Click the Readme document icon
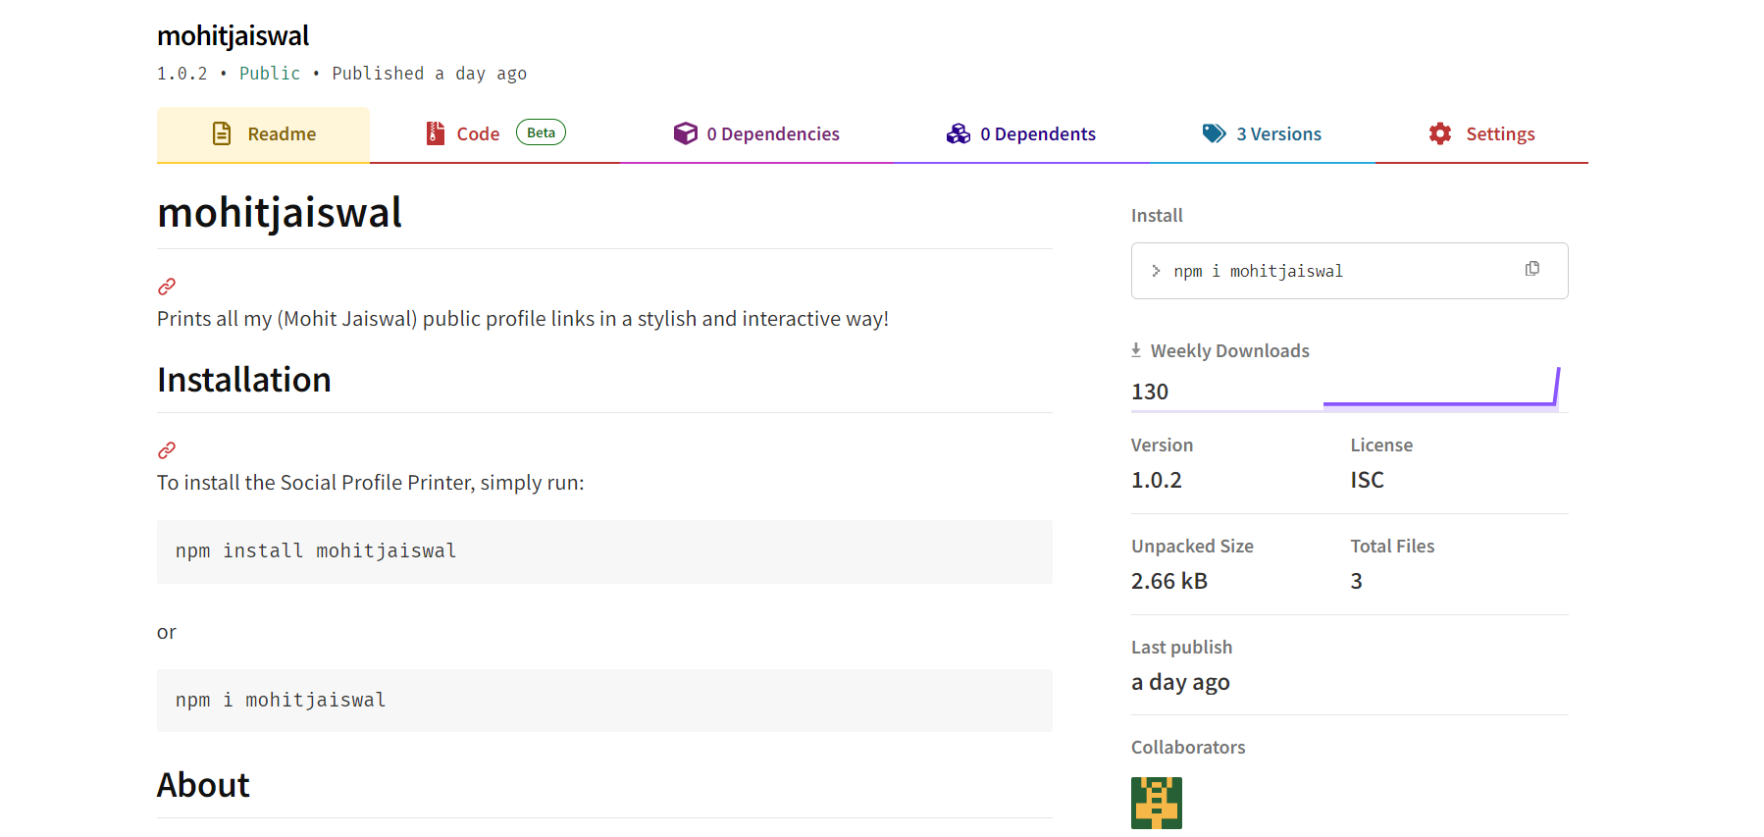This screenshot has width=1764, height=837. point(222,133)
